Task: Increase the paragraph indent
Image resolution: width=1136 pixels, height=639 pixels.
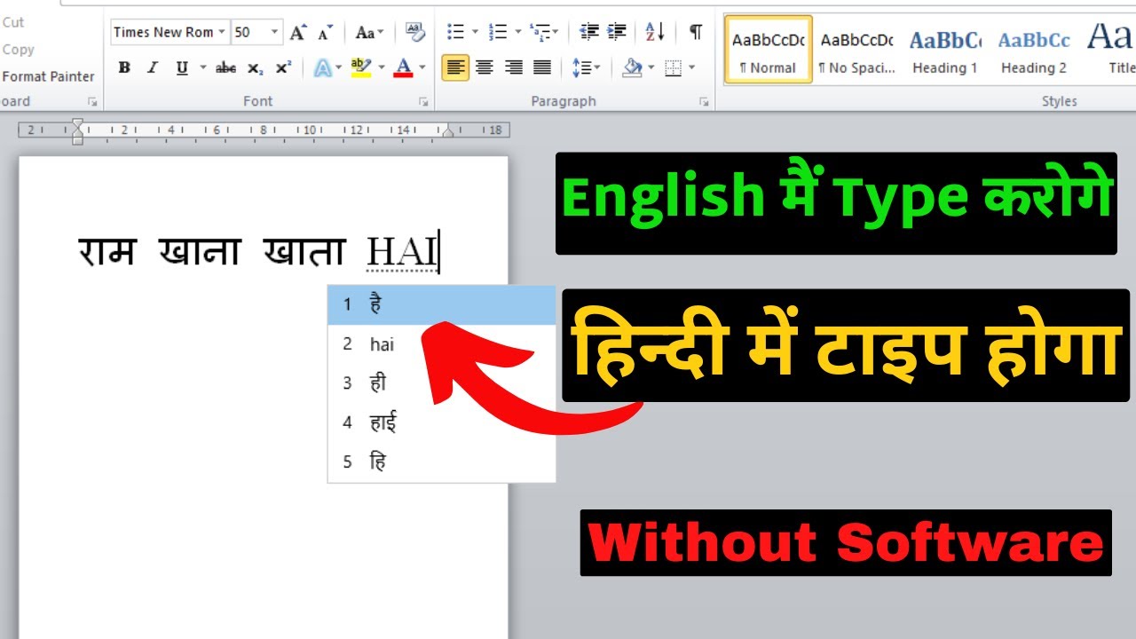Action: coord(617,32)
